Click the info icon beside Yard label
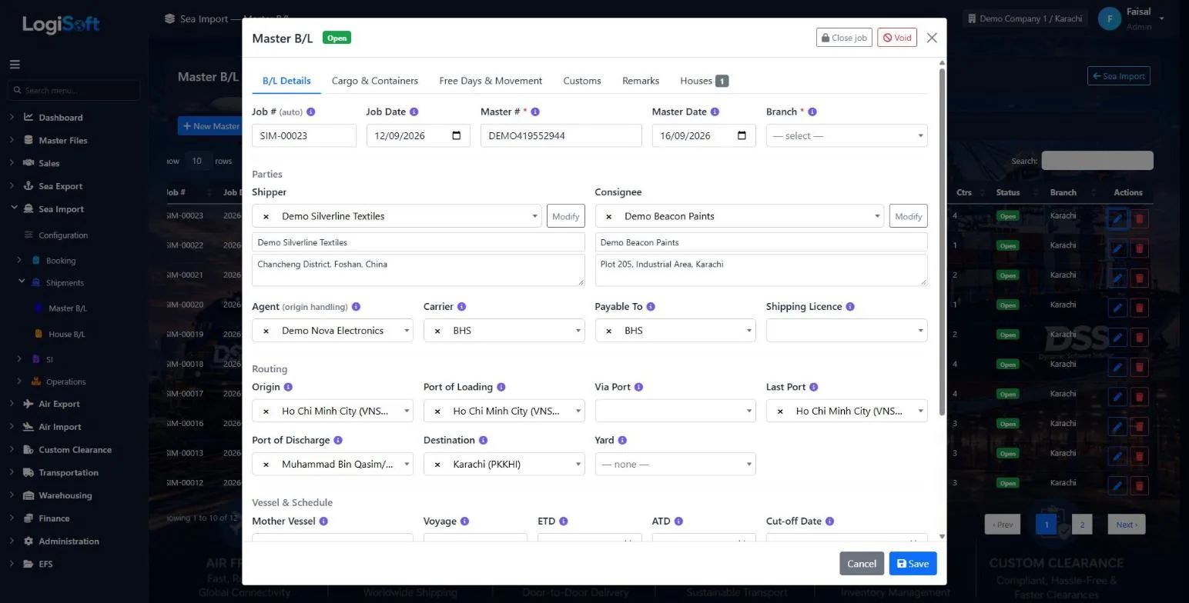This screenshot has height=603, width=1189. [622, 441]
